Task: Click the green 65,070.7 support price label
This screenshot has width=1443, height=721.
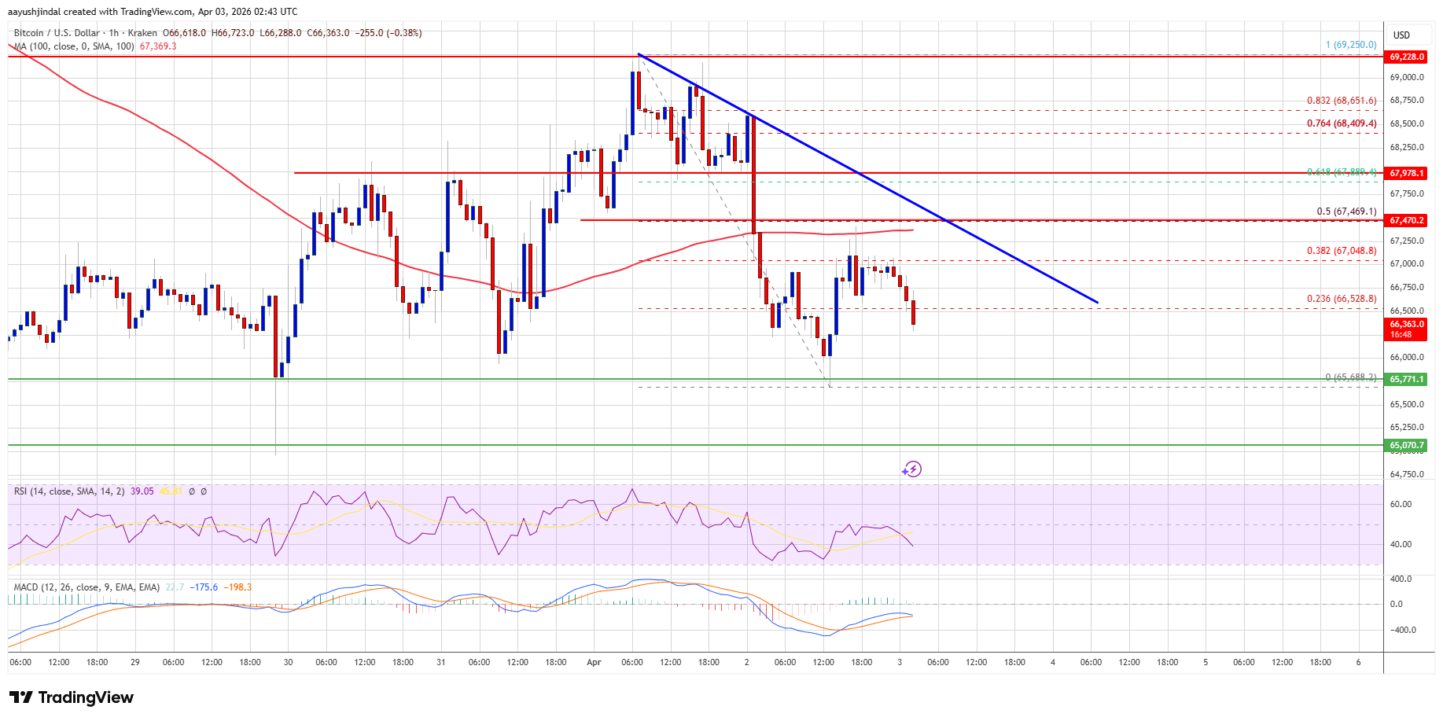Action: click(1406, 445)
